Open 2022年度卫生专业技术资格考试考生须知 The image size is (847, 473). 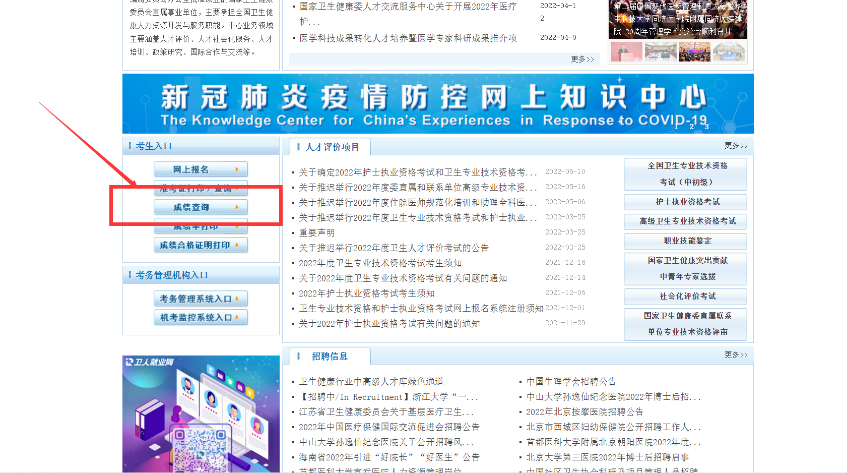coord(380,263)
